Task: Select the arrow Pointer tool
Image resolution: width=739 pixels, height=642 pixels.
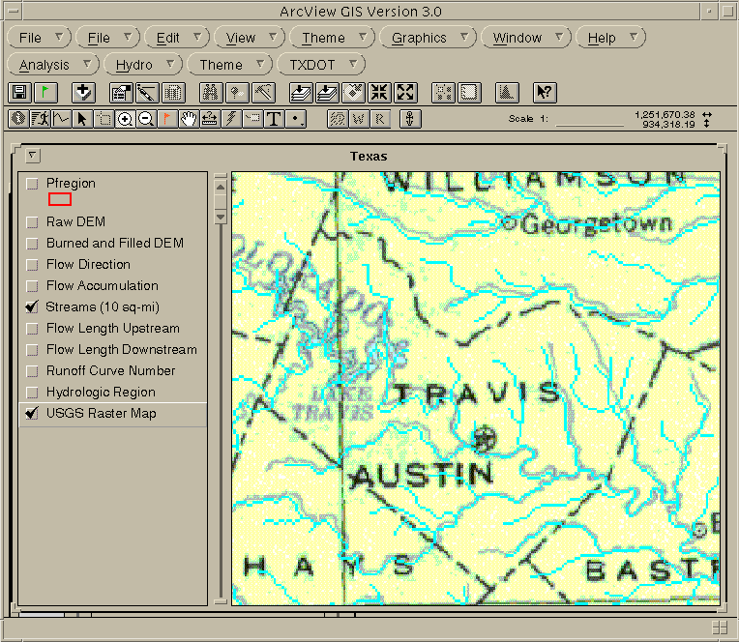Action: pos(82,119)
